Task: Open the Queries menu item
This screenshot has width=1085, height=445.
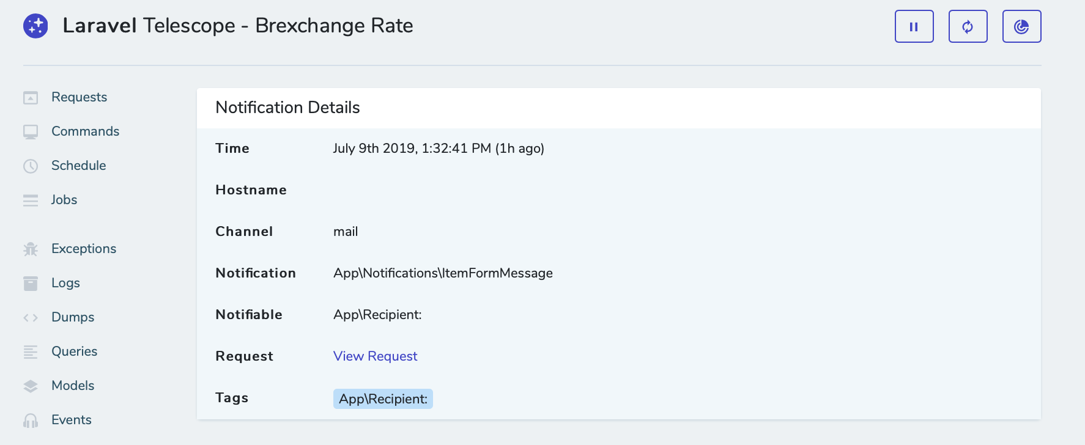Action: (x=74, y=351)
